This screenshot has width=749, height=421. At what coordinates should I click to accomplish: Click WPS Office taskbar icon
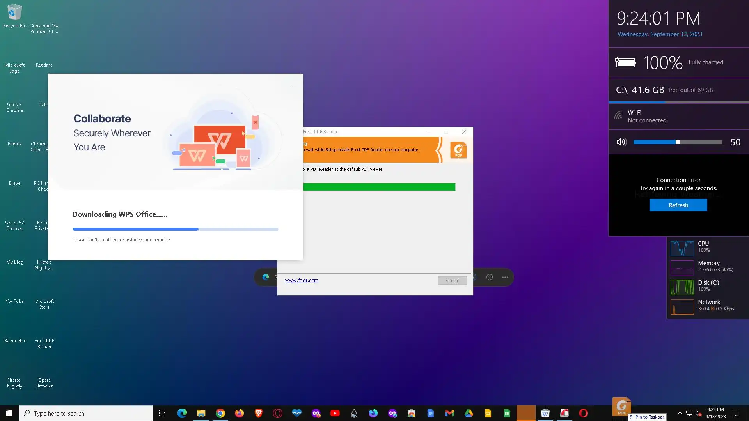545,413
